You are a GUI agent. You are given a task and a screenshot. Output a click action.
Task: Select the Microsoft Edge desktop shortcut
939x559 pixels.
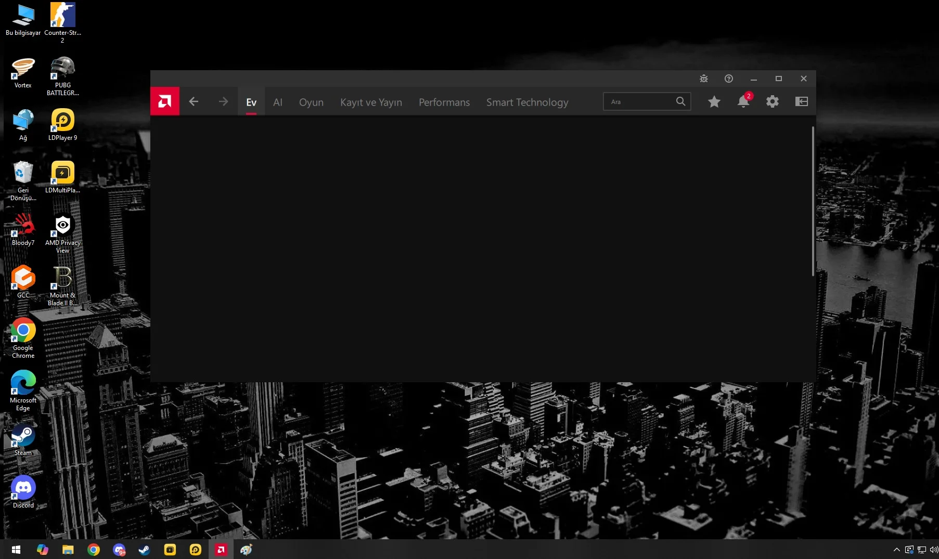tap(23, 391)
